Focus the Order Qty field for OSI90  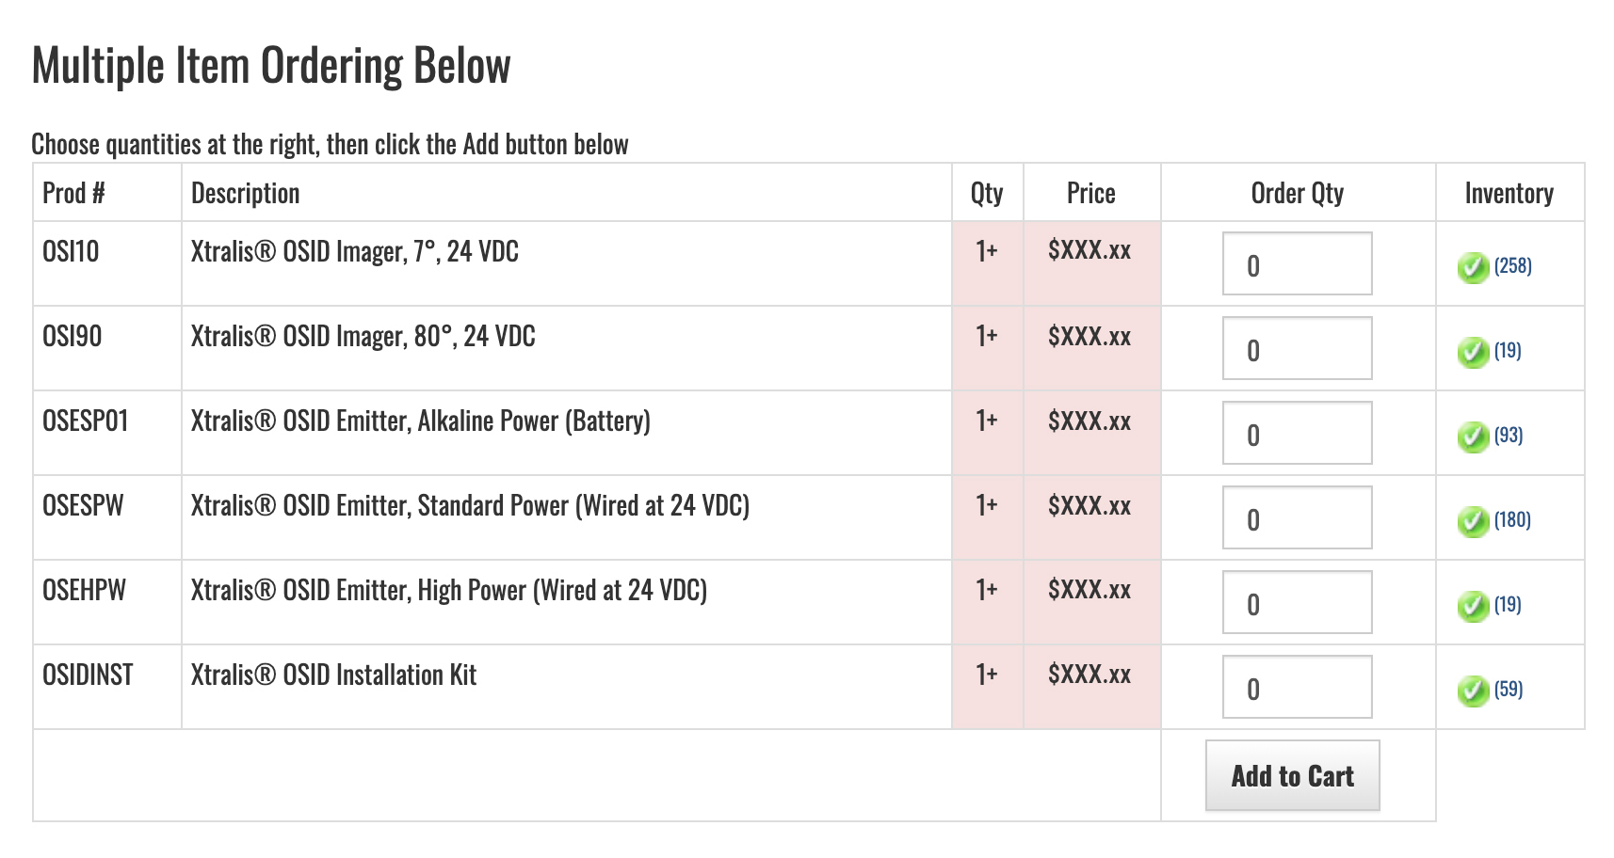point(1297,348)
